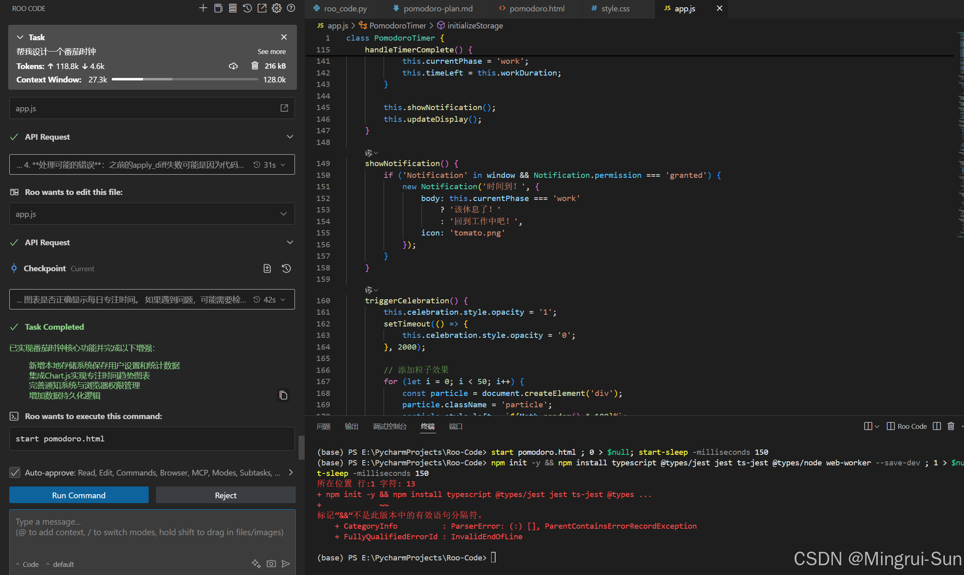Open Roo Code task history
This screenshot has width=964, height=575.
tap(247, 8)
